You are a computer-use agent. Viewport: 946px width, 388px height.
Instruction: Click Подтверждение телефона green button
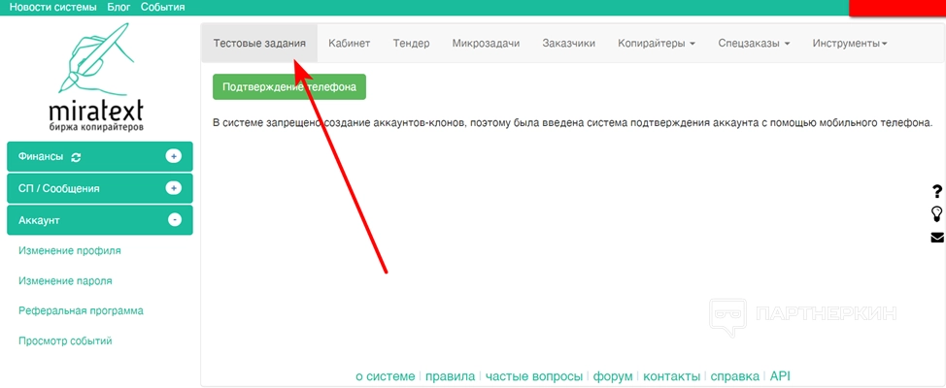point(289,86)
